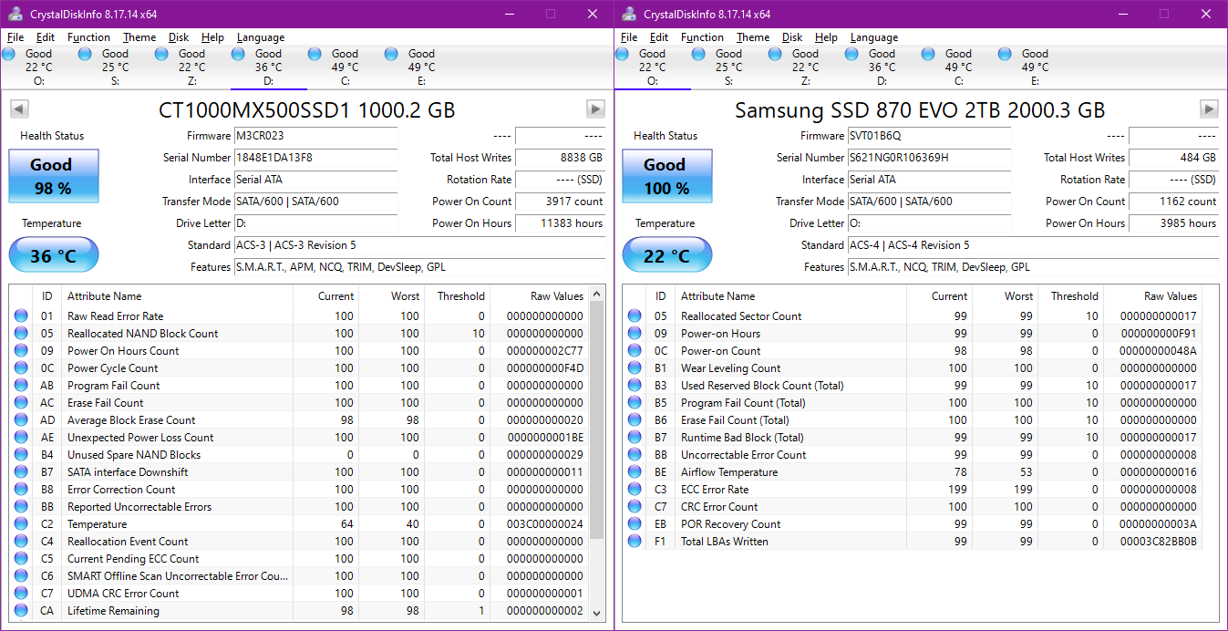Select the S: drive orb in the CT1000MX500SSD1 window
Screen dimensions: 1228x631
[86, 55]
